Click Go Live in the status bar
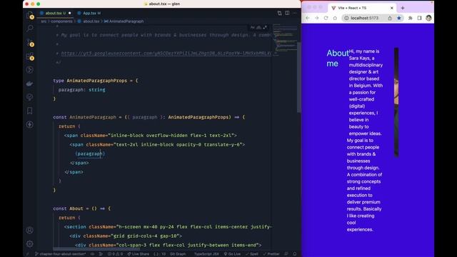This screenshot has height=257, width=457. coord(232,254)
